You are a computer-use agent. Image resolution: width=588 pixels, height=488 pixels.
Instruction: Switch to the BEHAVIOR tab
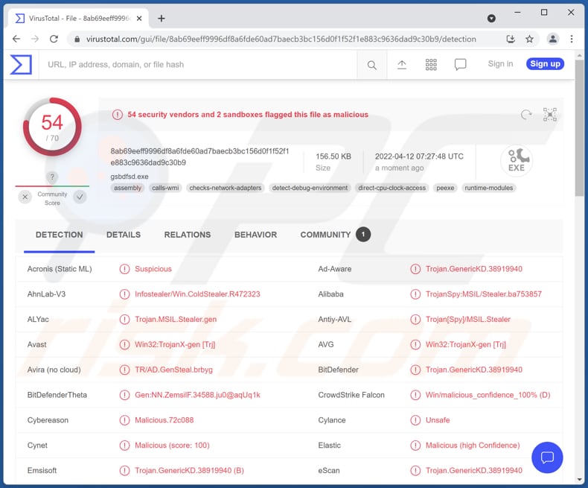click(255, 235)
